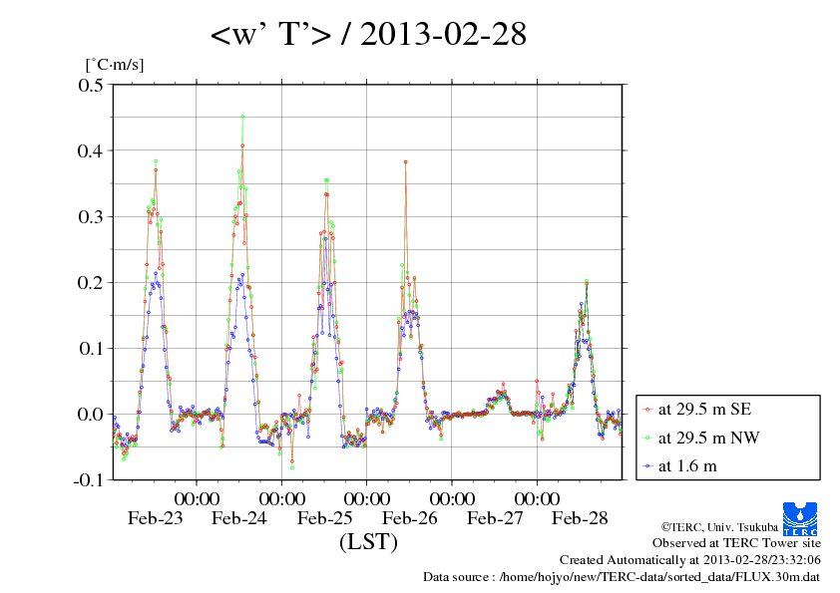The image size is (840, 593).
Task: Click the '00:00' label above Feb-28
Action: pyautogui.click(x=538, y=499)
